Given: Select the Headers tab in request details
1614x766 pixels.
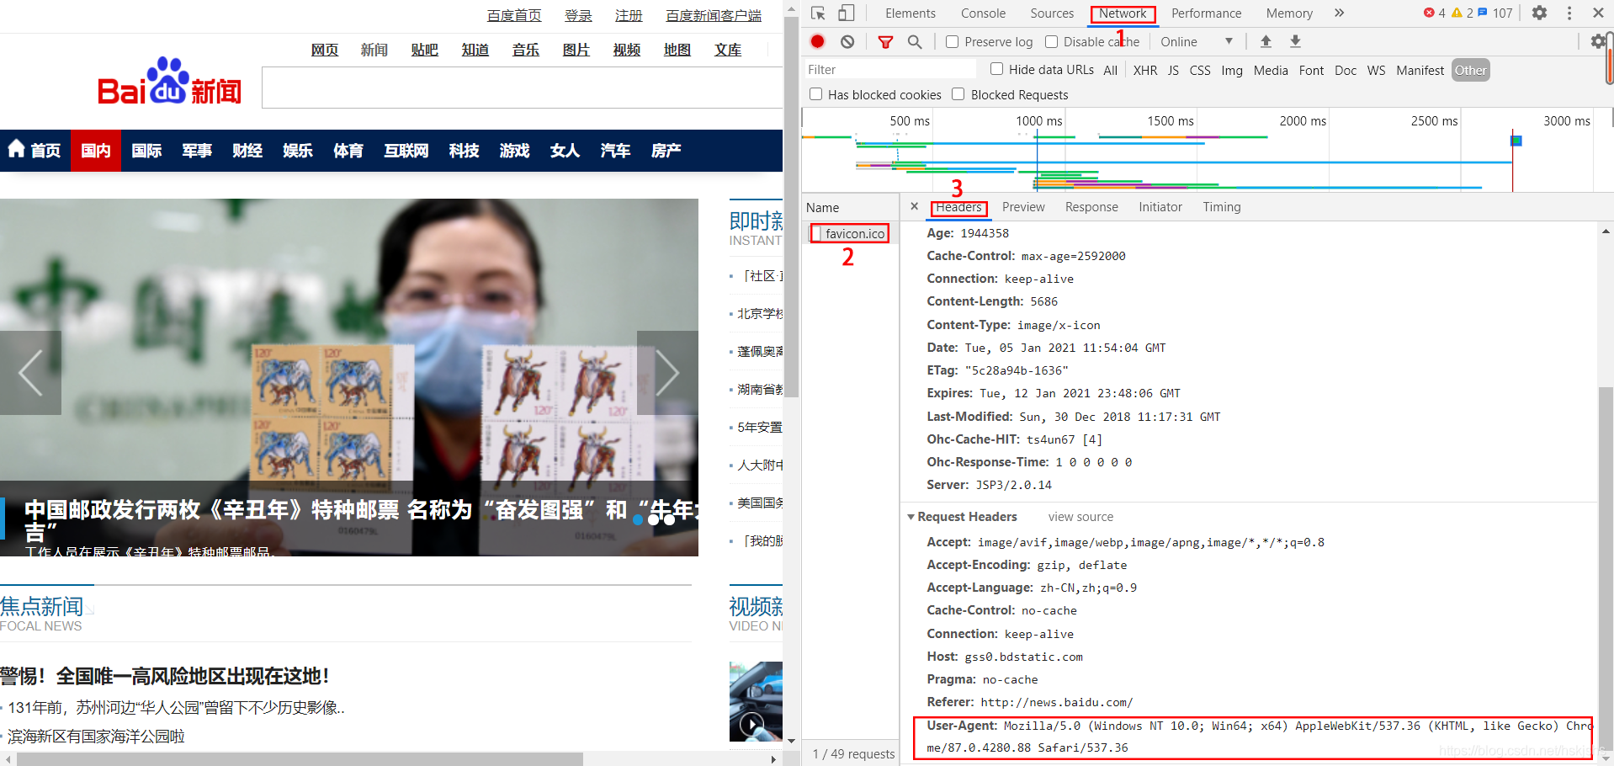Looking at the screenshot, I should pos(958,207).
